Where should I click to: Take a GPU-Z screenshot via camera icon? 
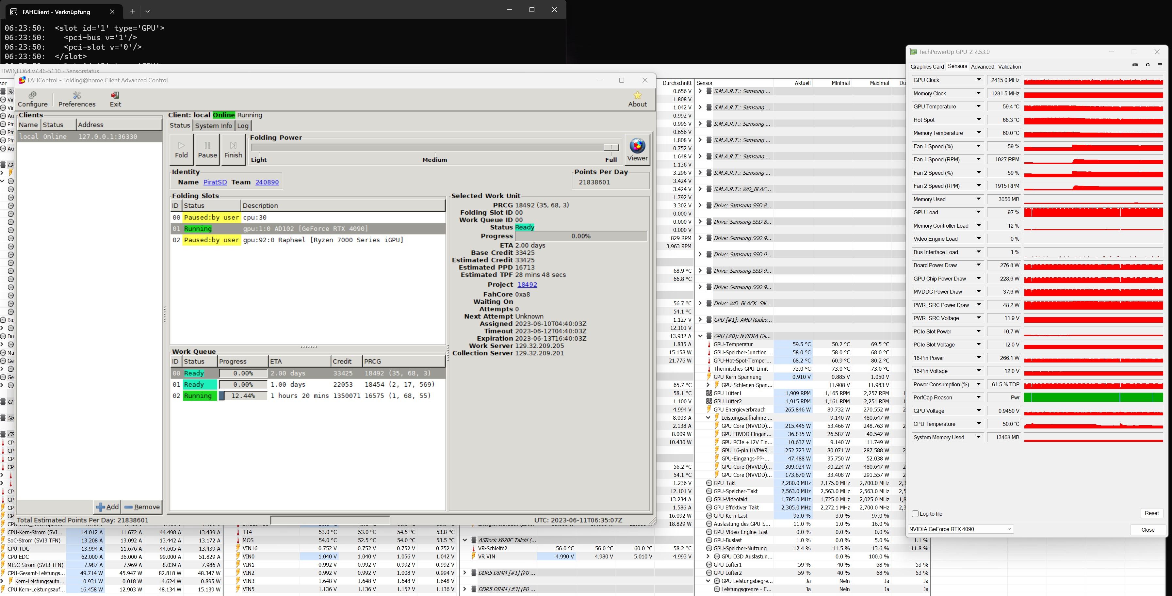coord(1135,65)
